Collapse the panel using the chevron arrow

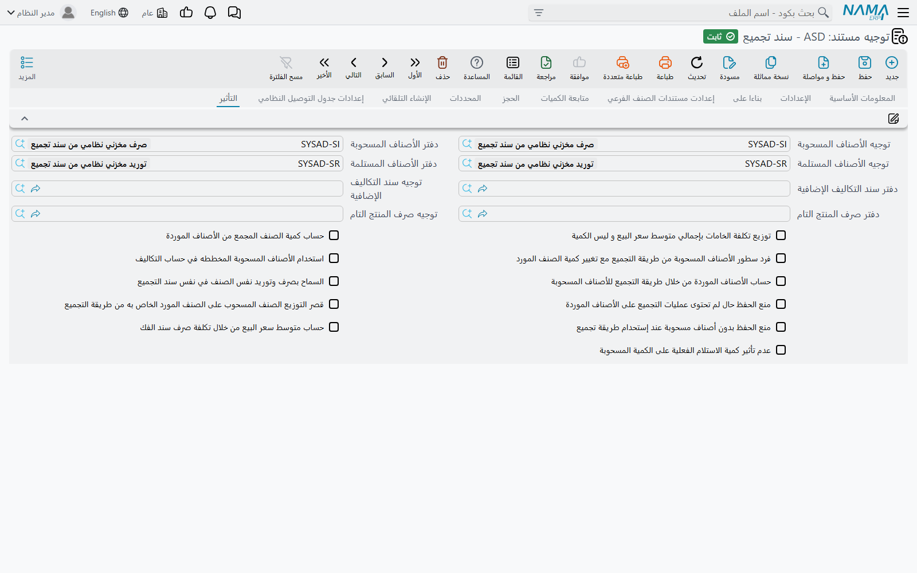tap(25, 119)
